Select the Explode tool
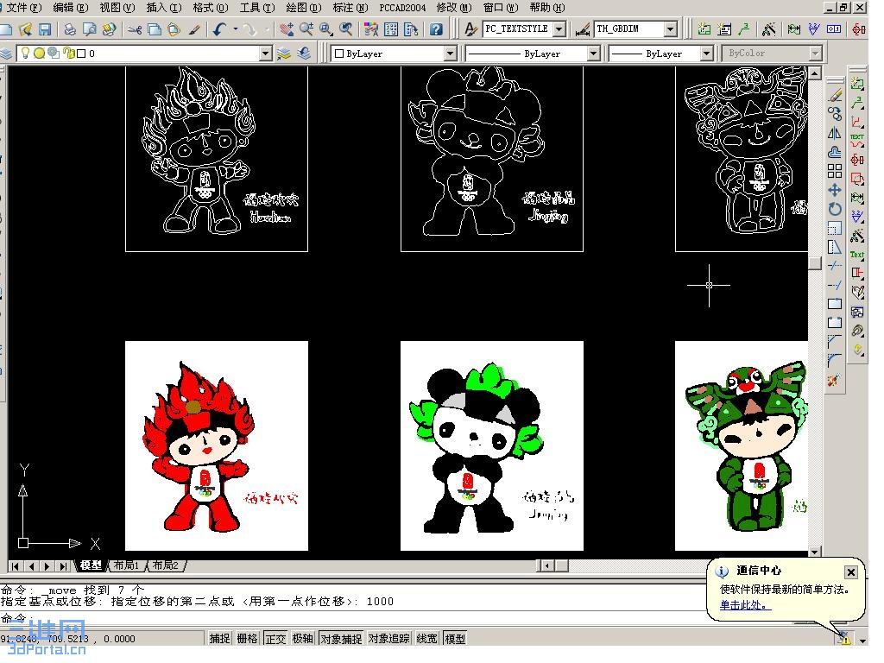This screenshot has height=663, width=884. click(x=835, y=380)
